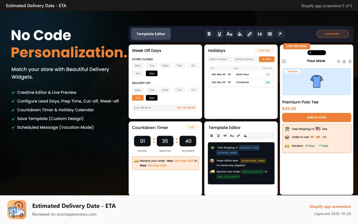Screen dimensions: 358x224
Task: Click the {MIN_LEAD_DAYS,2} placeholder tag
Action: 252,172
